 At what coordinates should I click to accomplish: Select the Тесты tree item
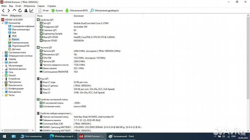click(10, 95)
